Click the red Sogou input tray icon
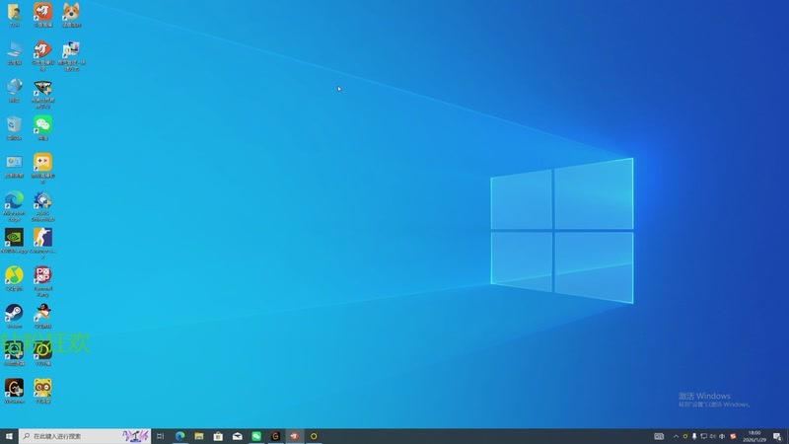Image resolution: width=789 pixels, height=444 pixels. coord(733,436)
